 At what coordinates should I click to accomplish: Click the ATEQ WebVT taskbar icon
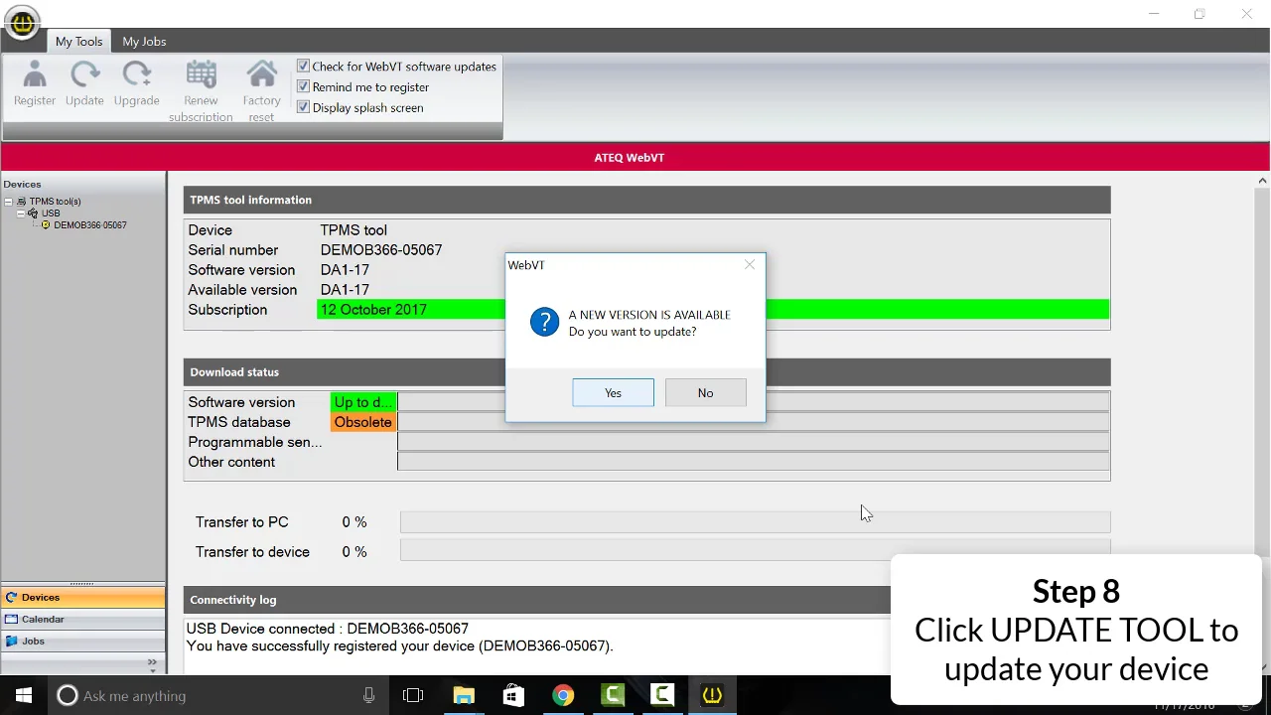coord(712,696)
